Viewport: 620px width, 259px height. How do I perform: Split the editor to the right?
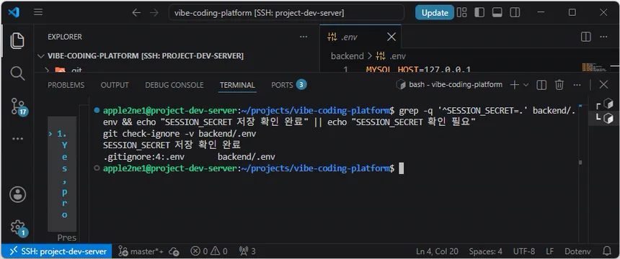[585, 37]
